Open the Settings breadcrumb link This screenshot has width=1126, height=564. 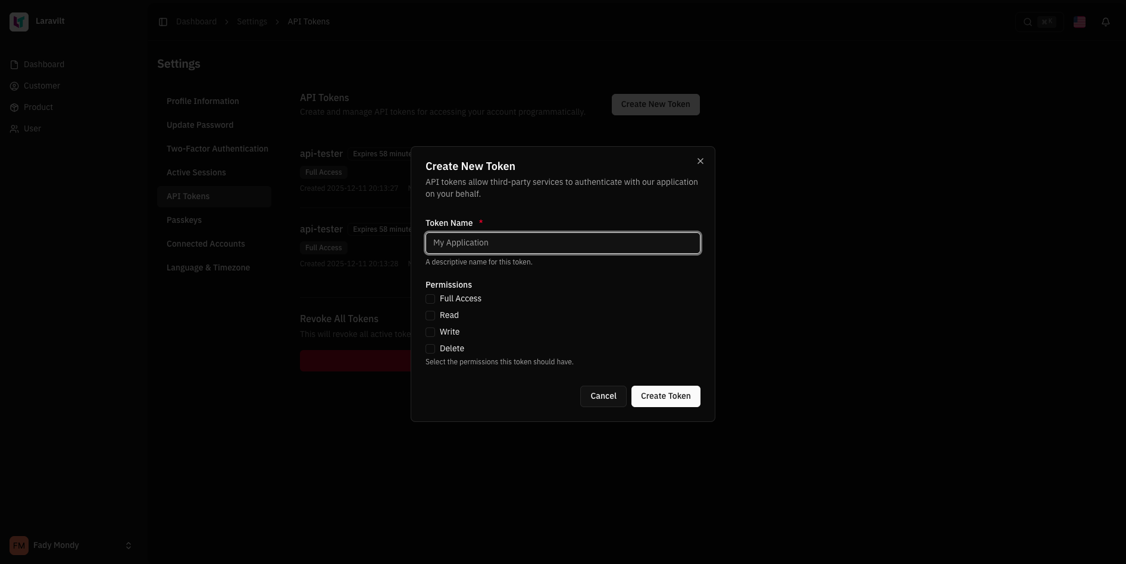[252, 21]
